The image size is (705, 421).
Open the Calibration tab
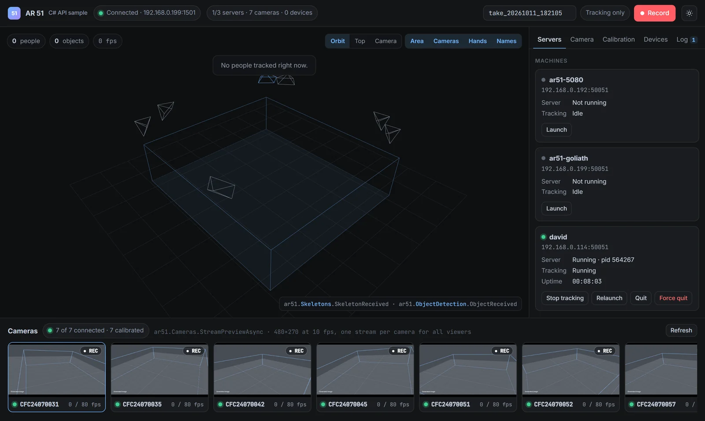(x=619, y=40)
